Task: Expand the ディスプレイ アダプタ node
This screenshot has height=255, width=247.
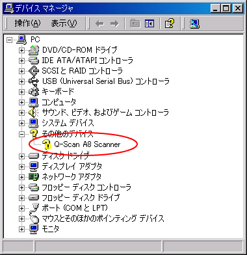Action: pos(21,167)
